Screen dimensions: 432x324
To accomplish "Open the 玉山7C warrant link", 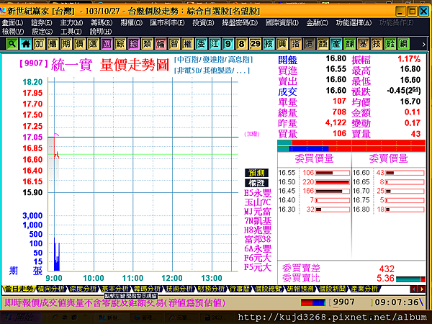I will tap(258, 202).
